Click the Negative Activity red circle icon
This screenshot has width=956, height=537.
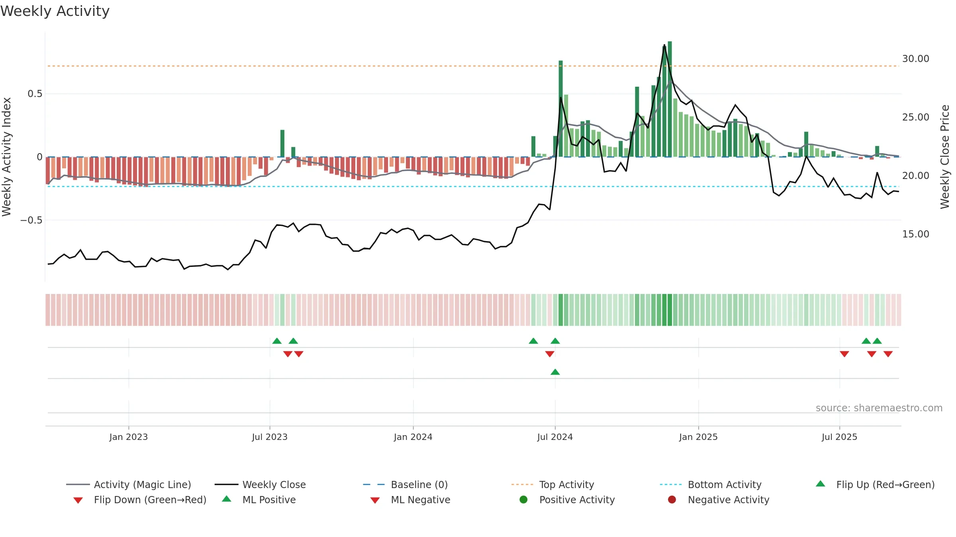[672, 500]
